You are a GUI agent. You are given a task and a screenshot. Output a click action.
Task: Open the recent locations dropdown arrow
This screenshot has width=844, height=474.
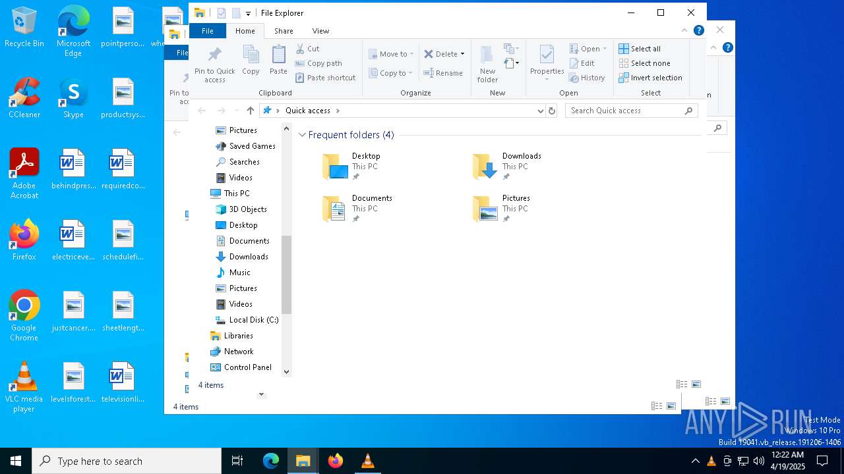237,111
